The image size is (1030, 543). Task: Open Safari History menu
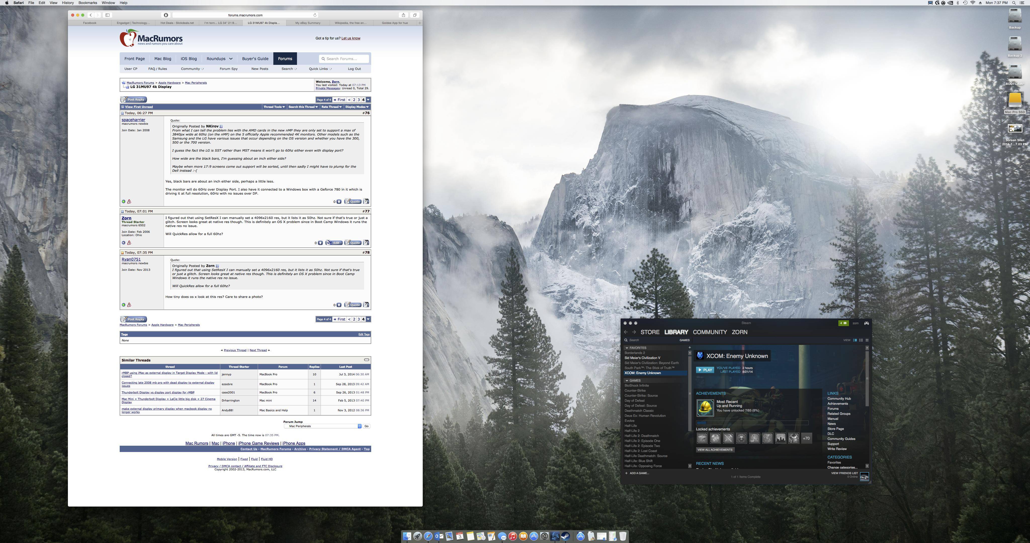pyautogui.click(x=68, y=3)
